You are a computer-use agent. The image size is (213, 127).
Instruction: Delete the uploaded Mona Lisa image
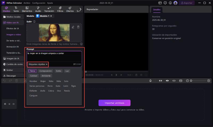(78, 27)
